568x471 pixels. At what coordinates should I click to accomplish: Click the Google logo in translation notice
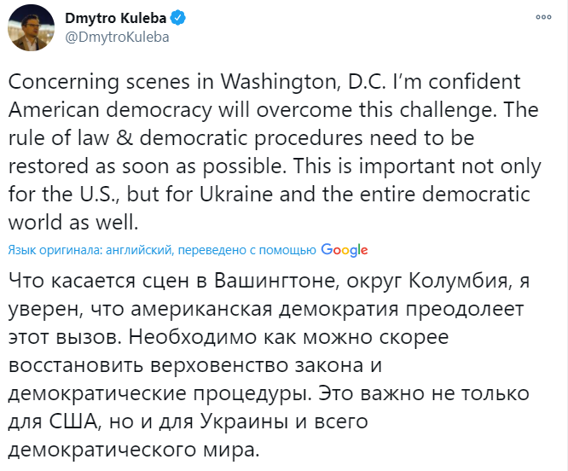click(345, 250)
